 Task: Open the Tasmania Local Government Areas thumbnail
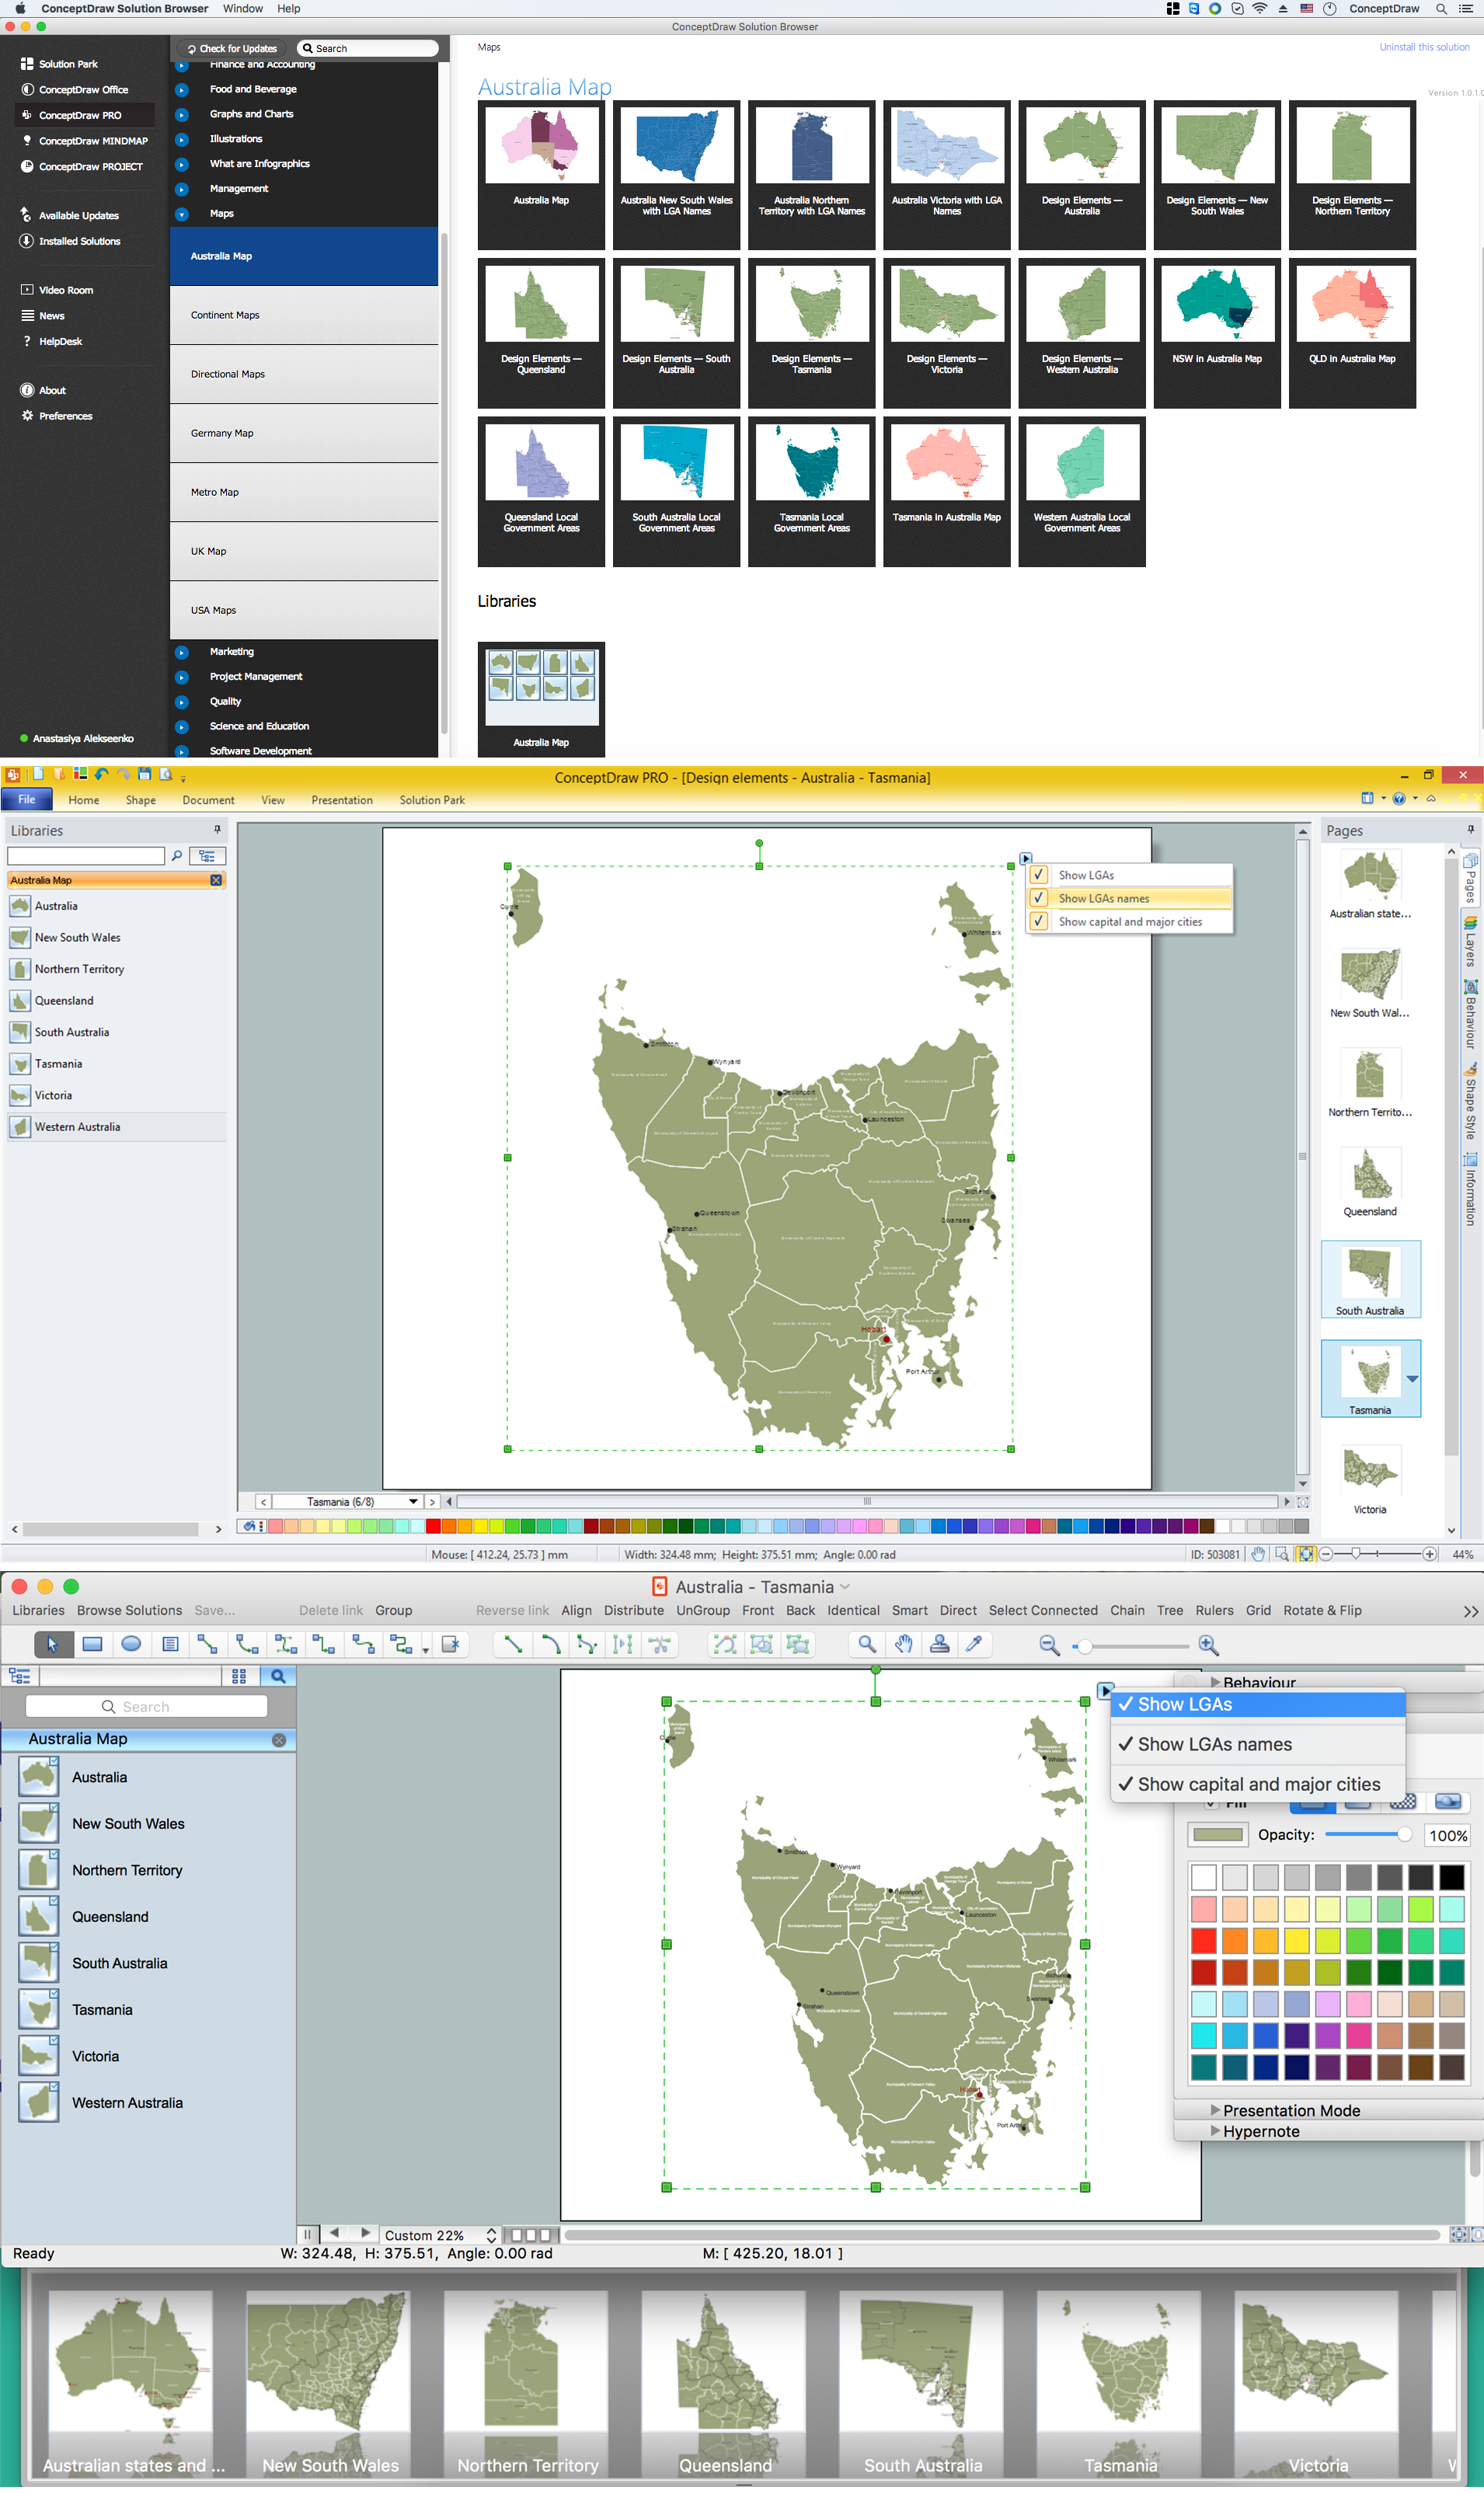(811, 491)
